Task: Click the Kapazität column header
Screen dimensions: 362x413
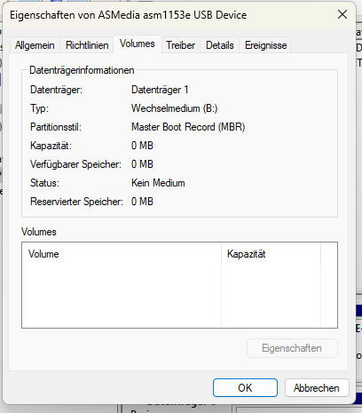Action: (271, 254)
